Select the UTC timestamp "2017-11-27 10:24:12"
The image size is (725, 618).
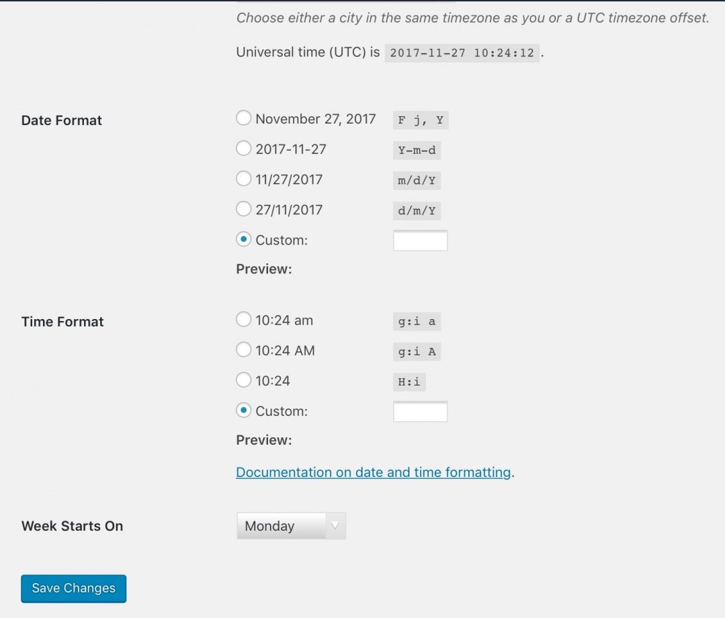point(460,52)
